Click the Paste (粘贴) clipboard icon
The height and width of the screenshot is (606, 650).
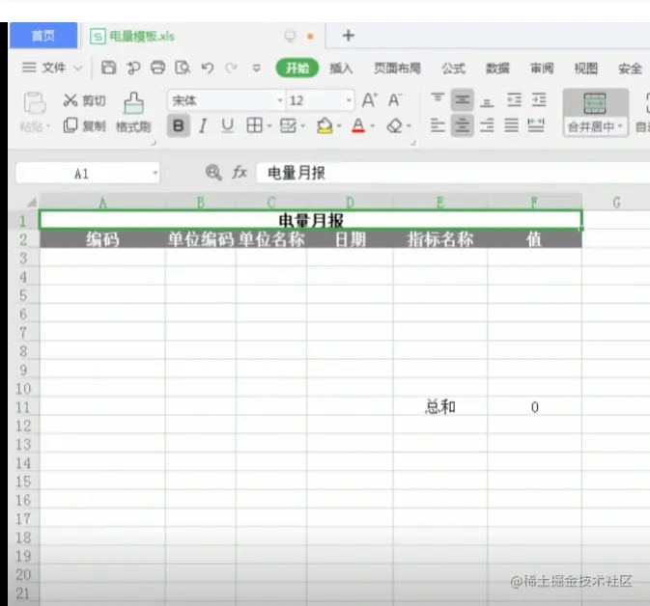point(35,102)
